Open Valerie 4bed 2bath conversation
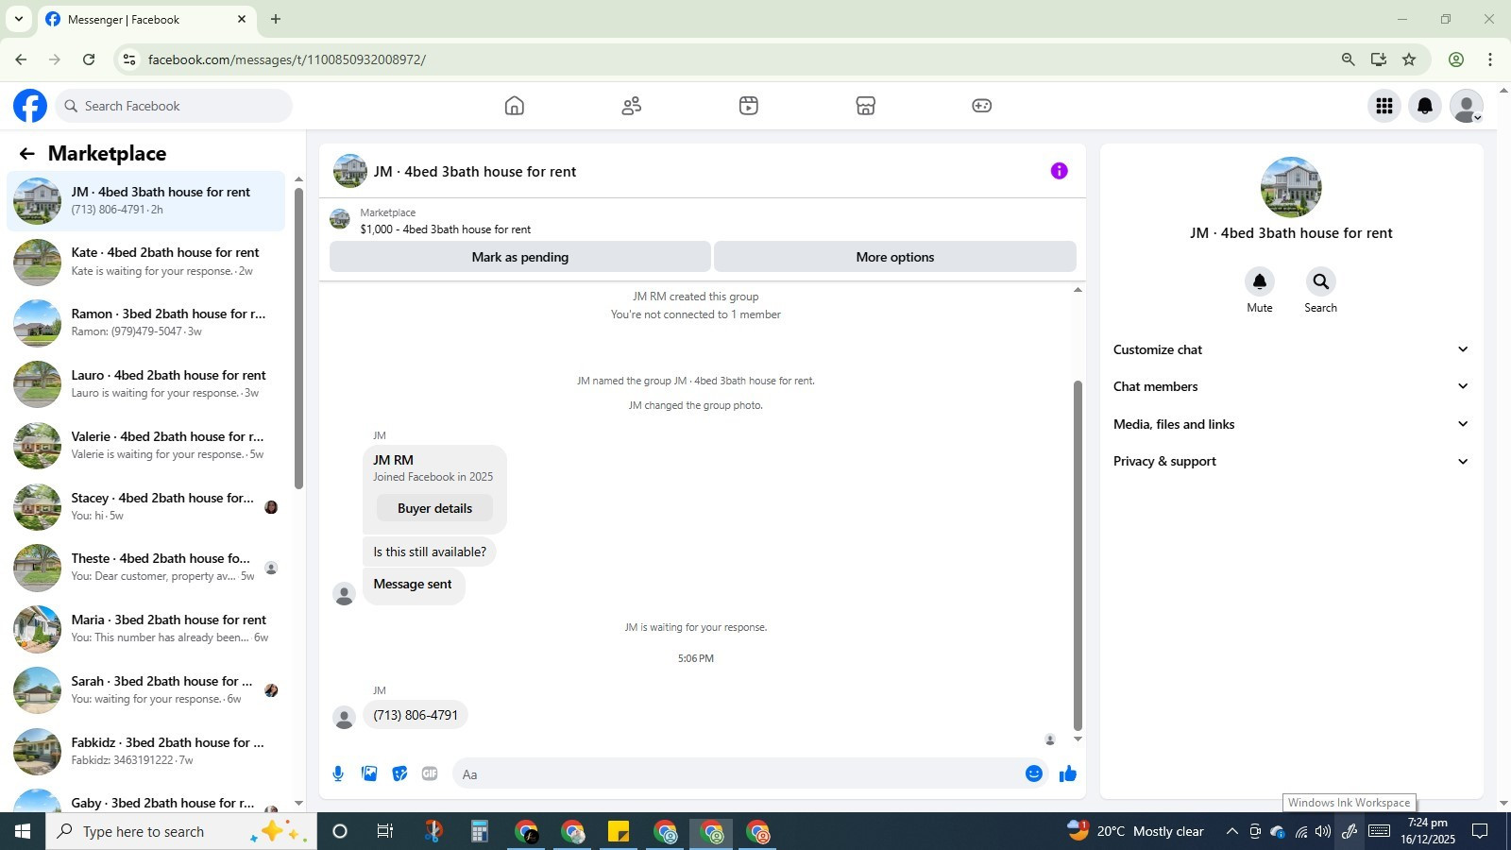1511x850 pixels. (146, 446)
